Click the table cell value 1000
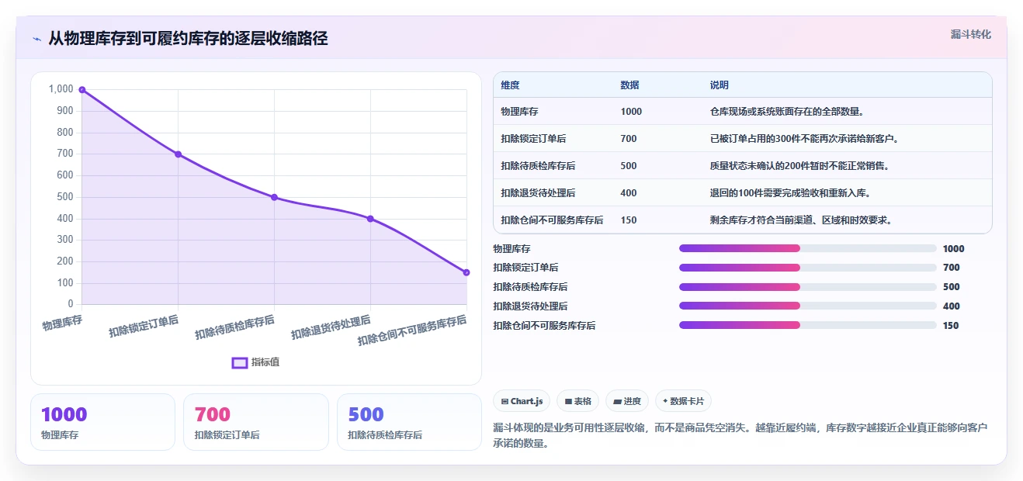 click(x=631, y=112)
